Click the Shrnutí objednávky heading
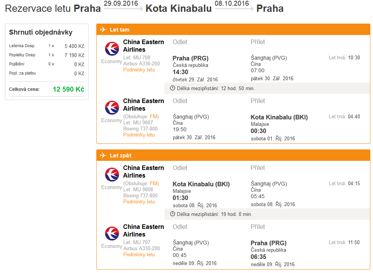 coord(41,32)
